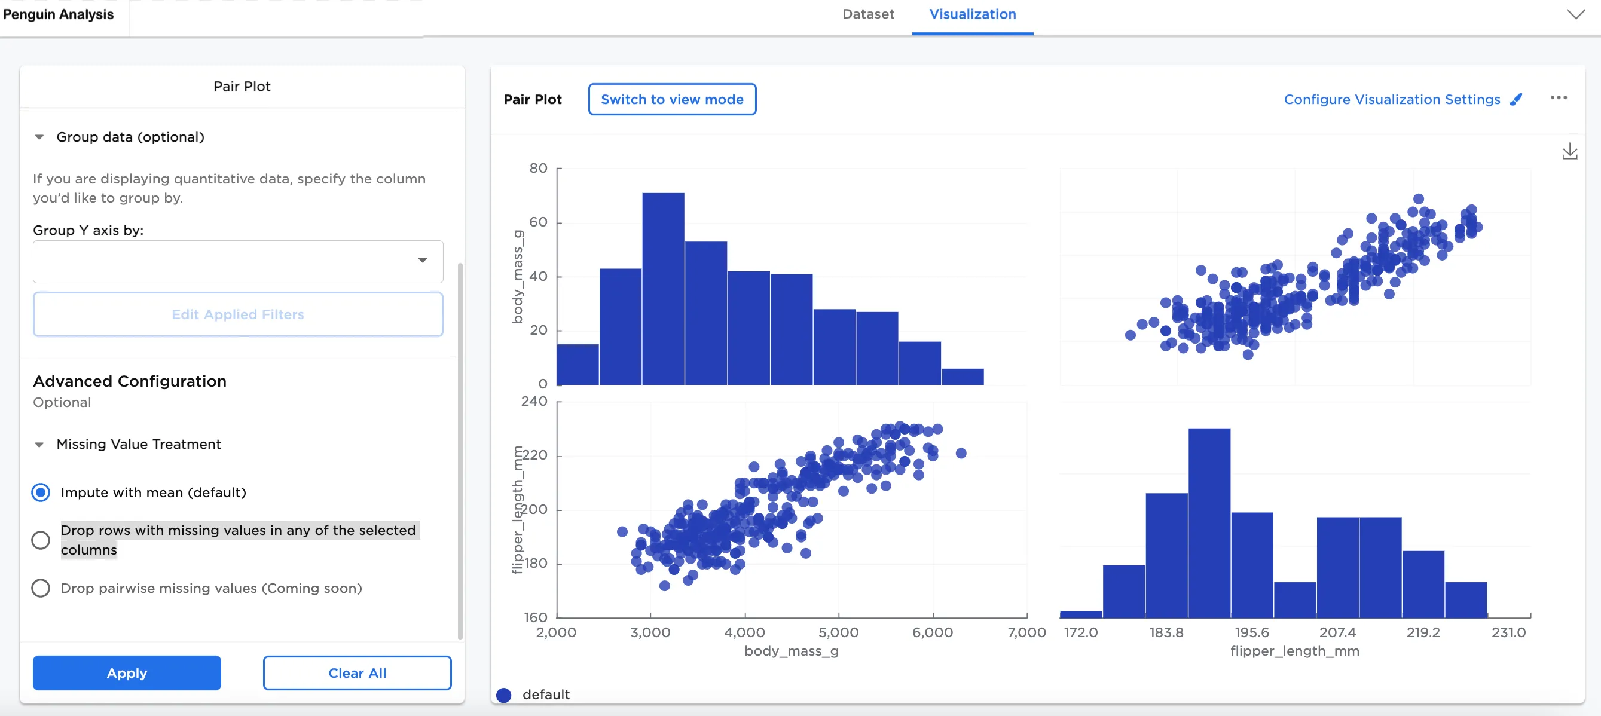
Task: Switch to the Dataset tab
Action: point(867,14)
